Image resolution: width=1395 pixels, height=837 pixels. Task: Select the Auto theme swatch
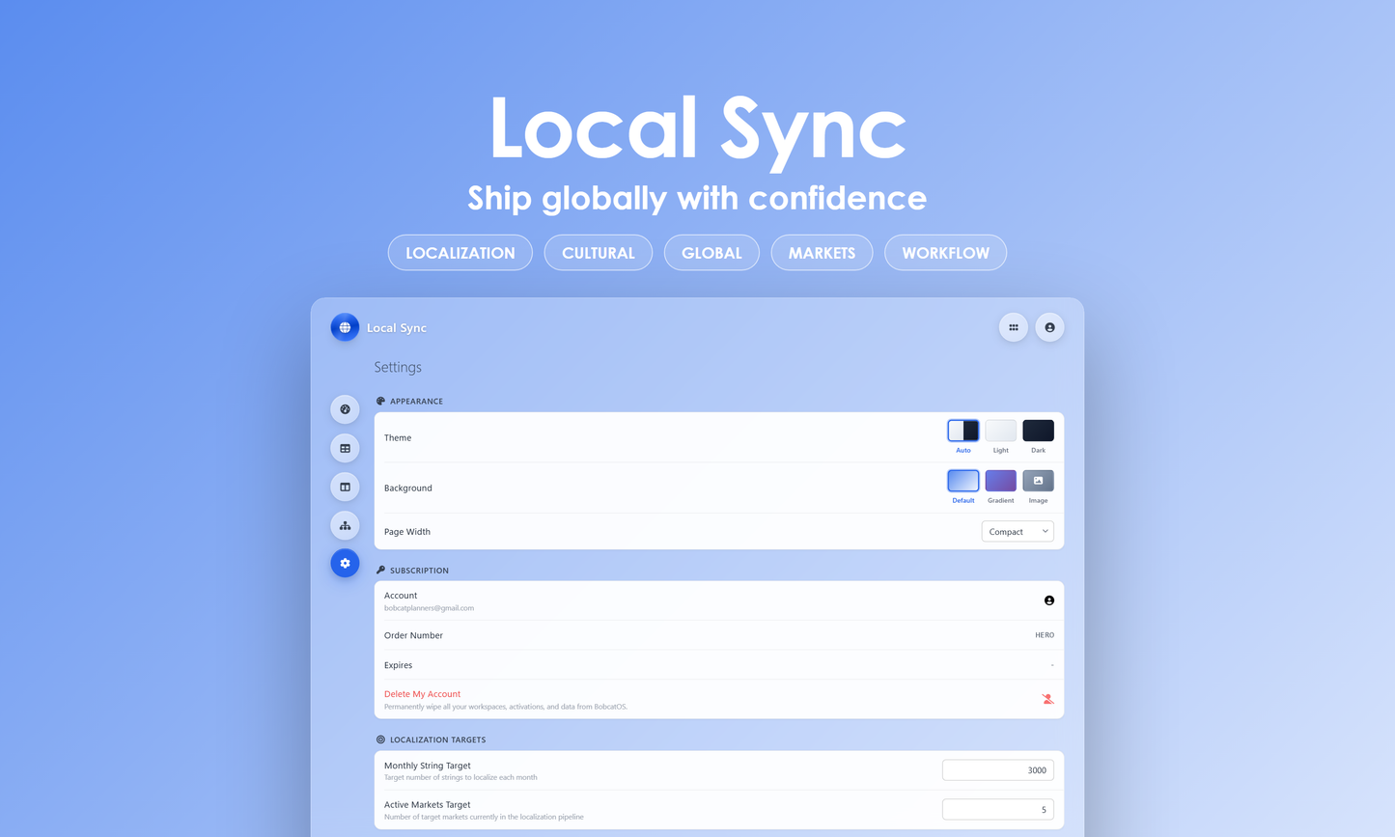(963, 431)
